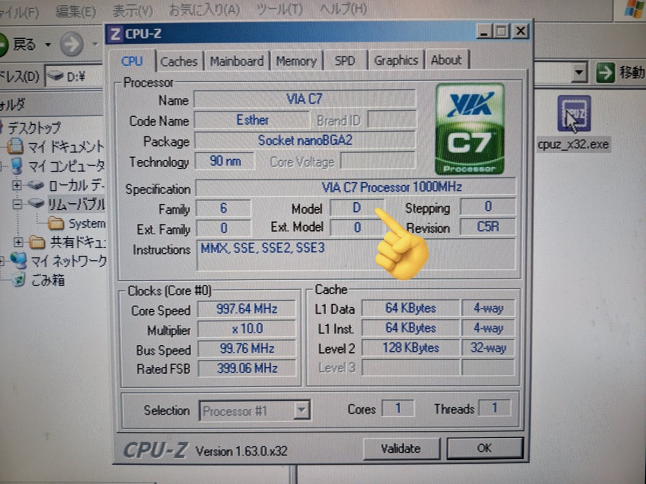This screenshot has width=646, height=484.
Task: Collapse the リムーバブル disk tree node
Action: tap(17, 204)
